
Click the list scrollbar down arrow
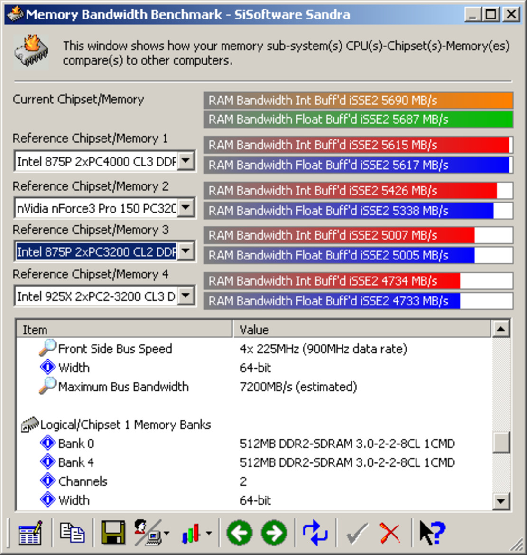click(x=501, y=501)
